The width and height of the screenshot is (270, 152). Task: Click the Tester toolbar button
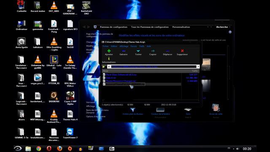(138, 52)
